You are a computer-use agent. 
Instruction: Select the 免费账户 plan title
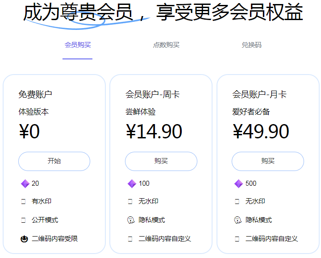point(35,95)
